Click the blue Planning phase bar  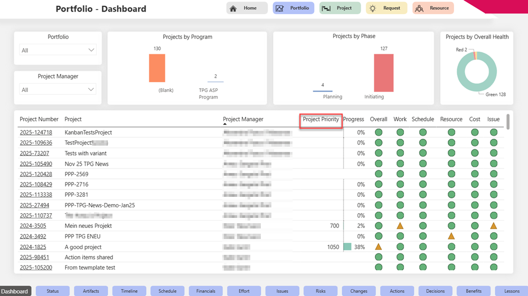(x=323, y=91)
